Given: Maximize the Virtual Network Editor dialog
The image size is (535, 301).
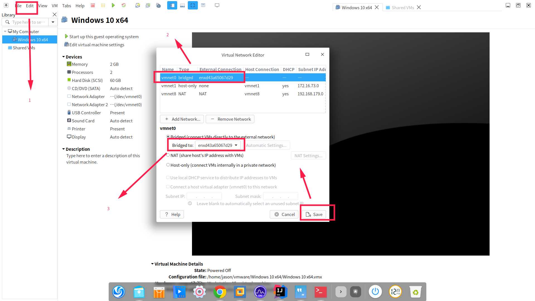Looking at the screenshot, I should (x=307, y=54).
